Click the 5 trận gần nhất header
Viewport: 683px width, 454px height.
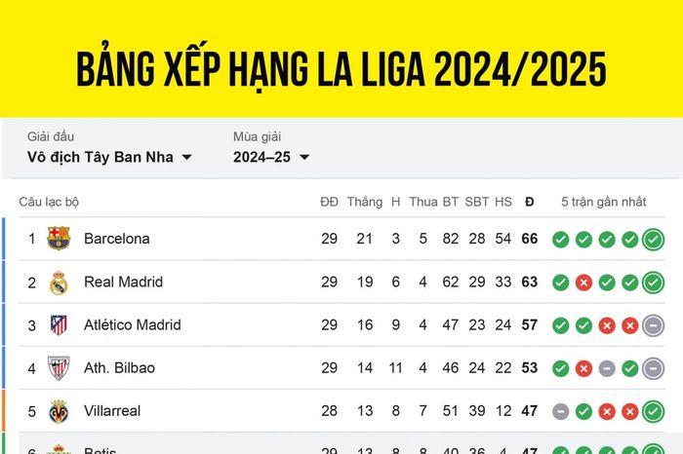603,202
